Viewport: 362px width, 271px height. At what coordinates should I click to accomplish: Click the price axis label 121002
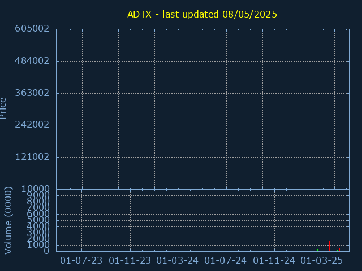pos(32,157)
